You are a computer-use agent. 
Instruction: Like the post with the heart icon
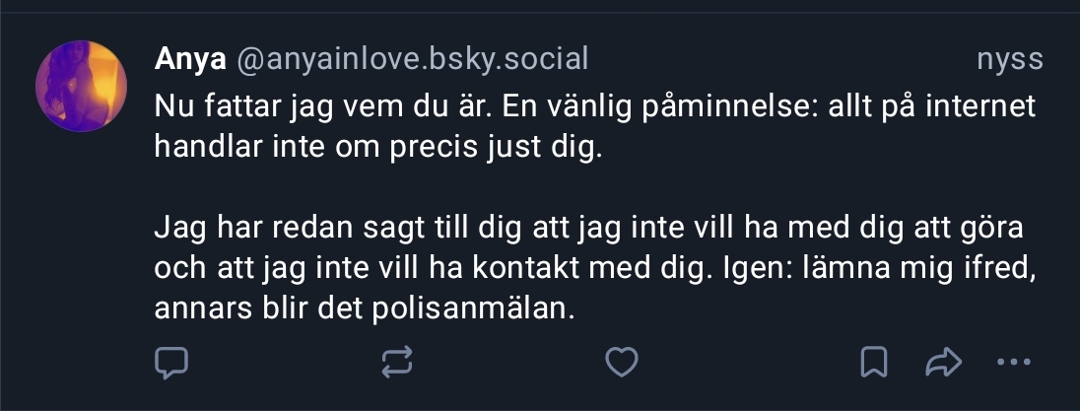pos(621,363)
